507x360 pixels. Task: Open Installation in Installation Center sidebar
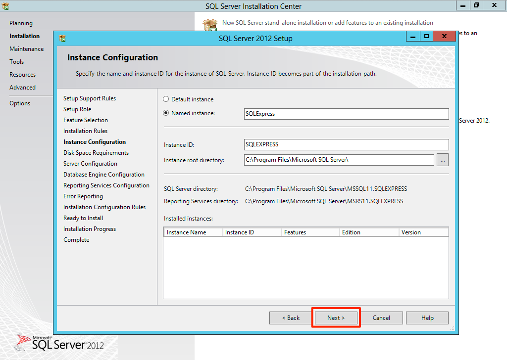[x=25, y=36]
